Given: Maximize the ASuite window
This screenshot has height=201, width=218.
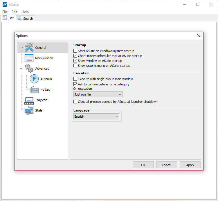Looking at the screenshot, I should tap(198, 4).
